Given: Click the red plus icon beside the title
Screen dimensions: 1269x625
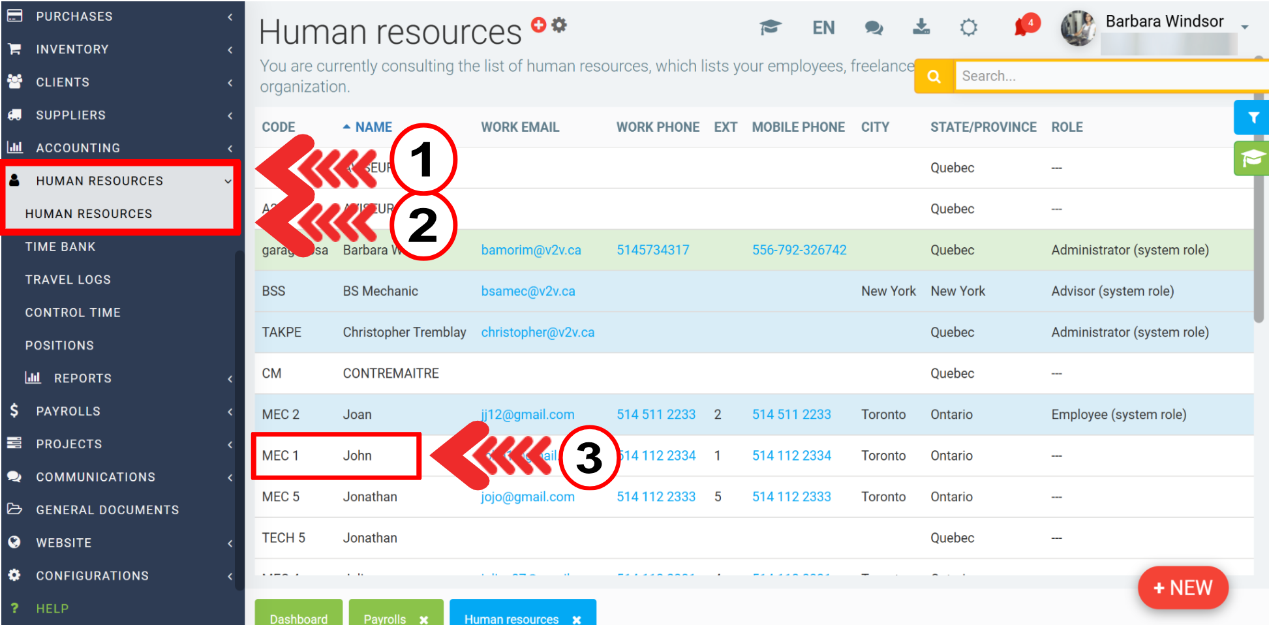Looking at the screenshot, I should click(538, 25).
